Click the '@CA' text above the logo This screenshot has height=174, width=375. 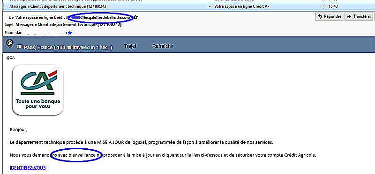point(11,58)
